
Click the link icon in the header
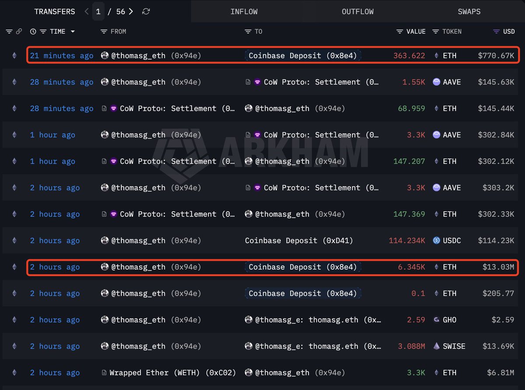(x=19, y=31)
